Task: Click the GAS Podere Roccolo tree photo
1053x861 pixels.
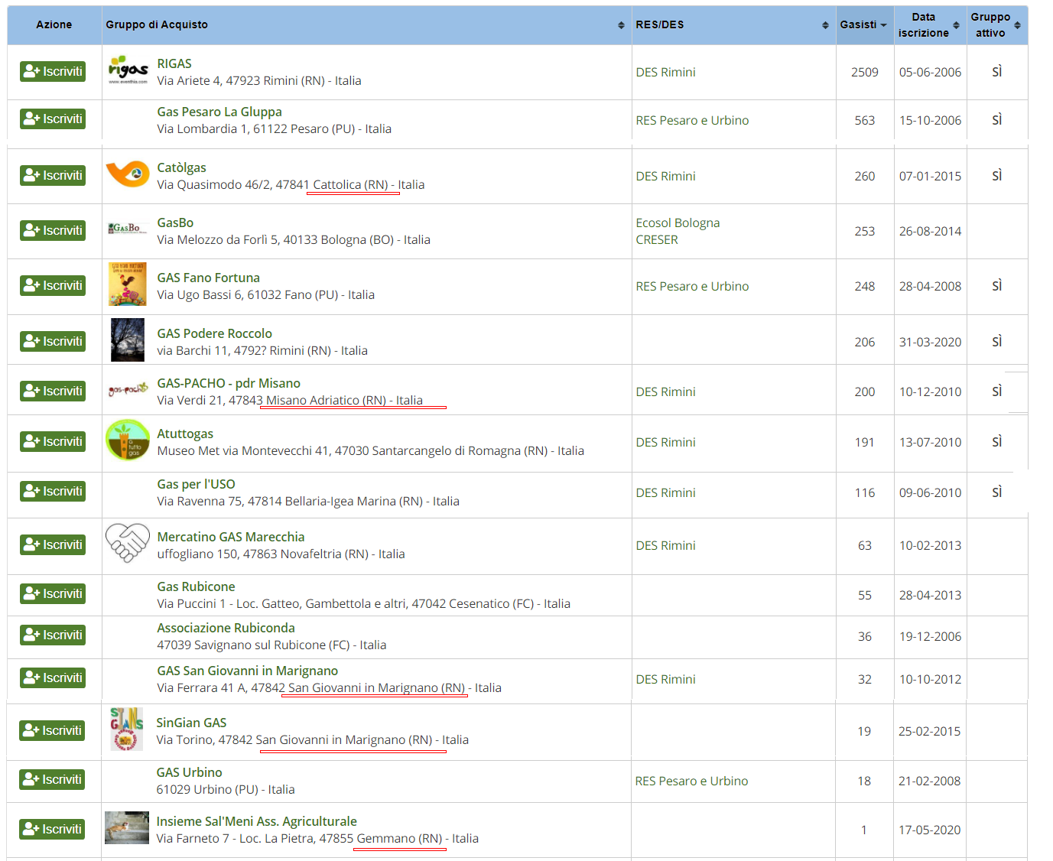Action: [128, 340]
